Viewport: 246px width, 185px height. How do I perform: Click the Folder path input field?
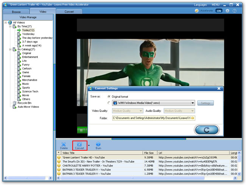[153, 118]
